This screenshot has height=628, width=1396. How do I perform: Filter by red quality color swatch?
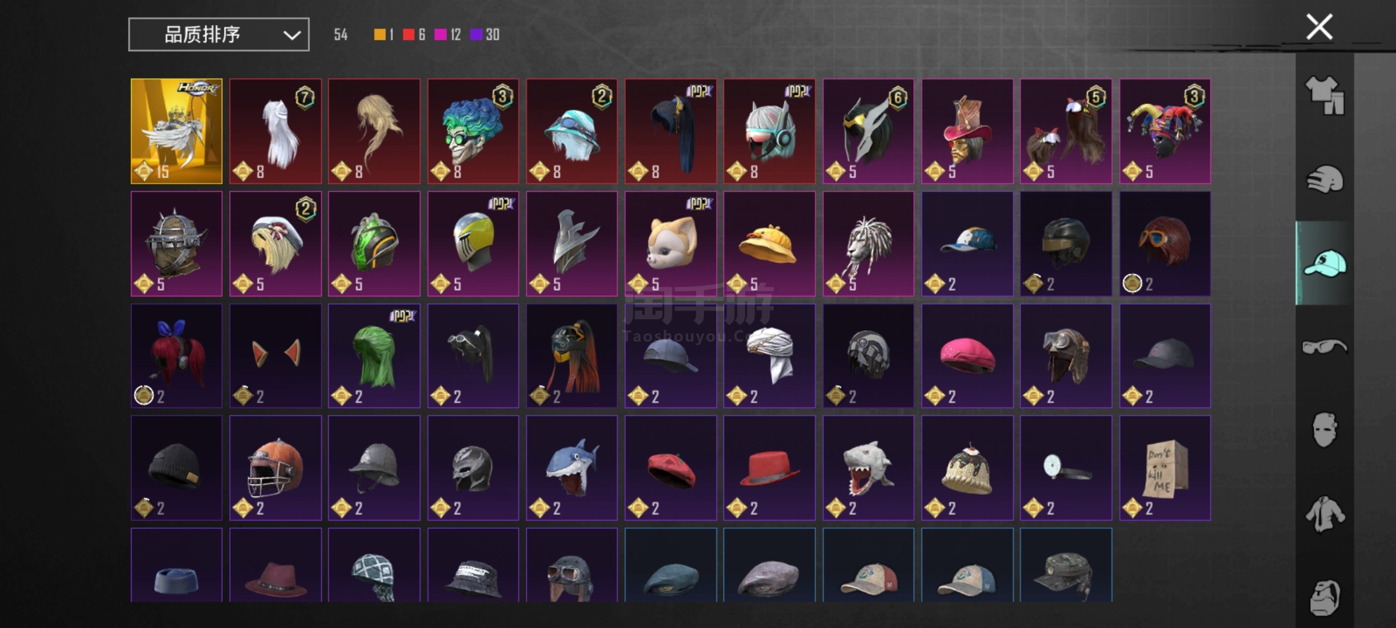click(x=408, y=35)
